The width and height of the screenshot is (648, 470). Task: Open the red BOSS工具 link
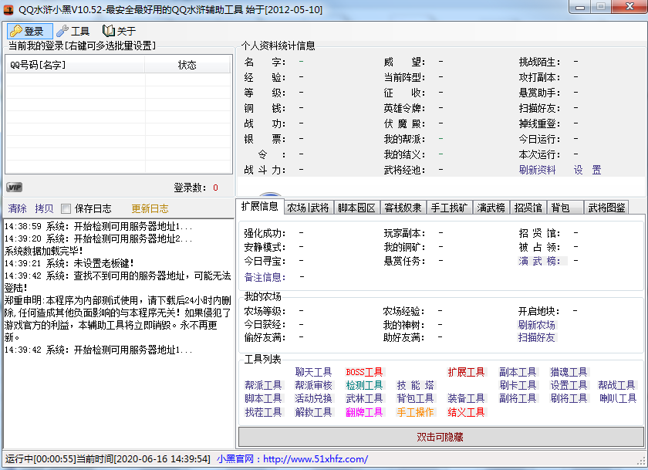[364, 372]
